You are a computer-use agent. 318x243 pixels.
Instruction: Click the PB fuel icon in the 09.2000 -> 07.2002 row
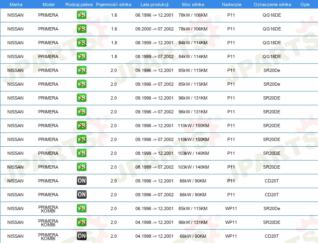point(81,29)
